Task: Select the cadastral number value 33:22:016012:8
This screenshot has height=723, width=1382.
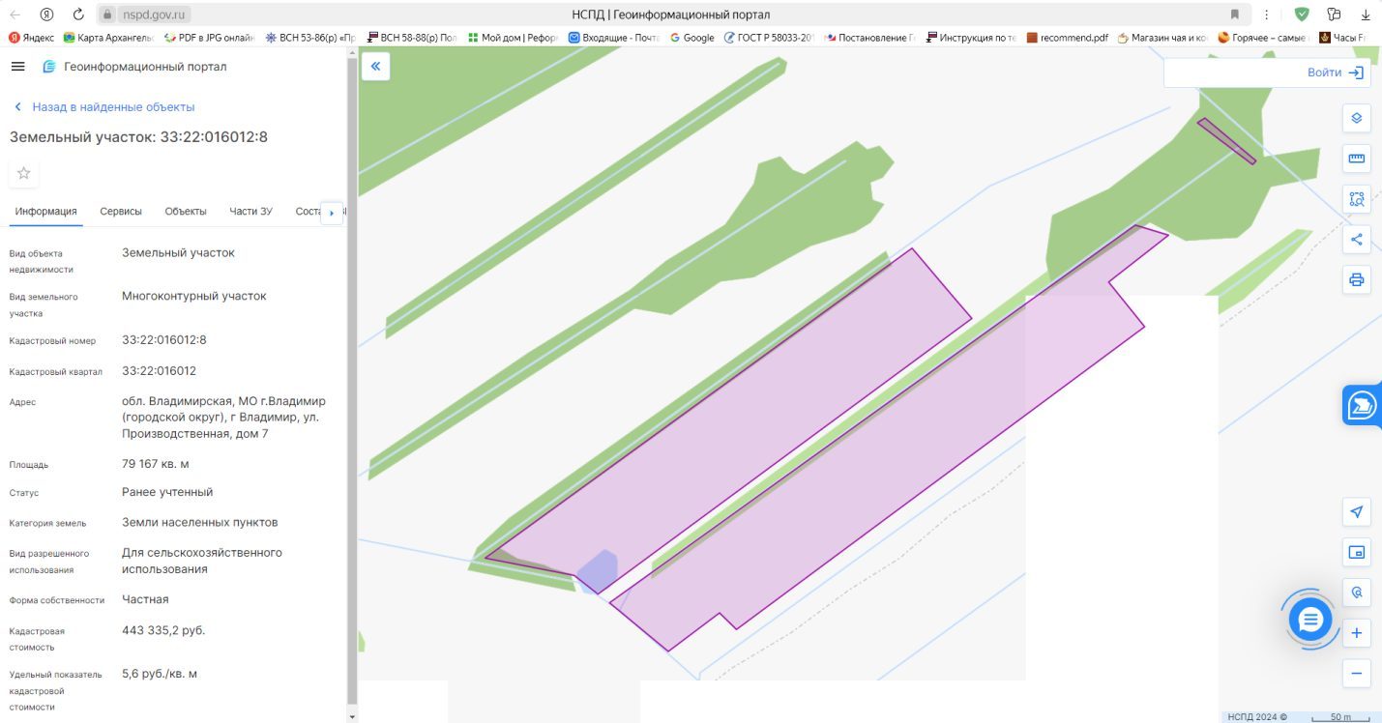Action: [164, 340]
